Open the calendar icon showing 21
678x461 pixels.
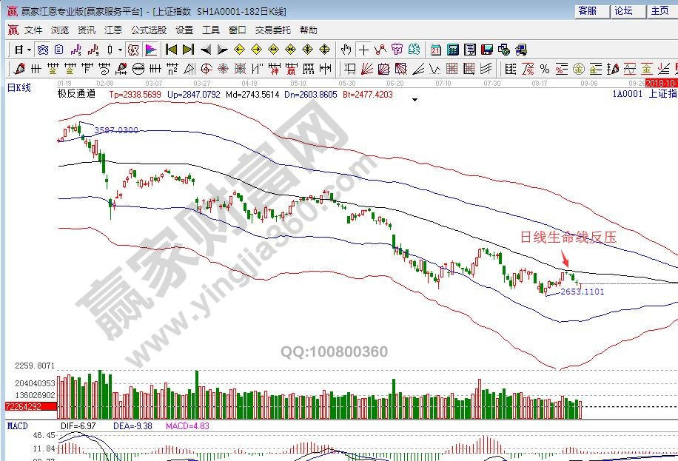point(435,50)
